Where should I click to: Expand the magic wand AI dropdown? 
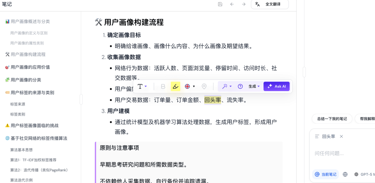pos(227,86)
